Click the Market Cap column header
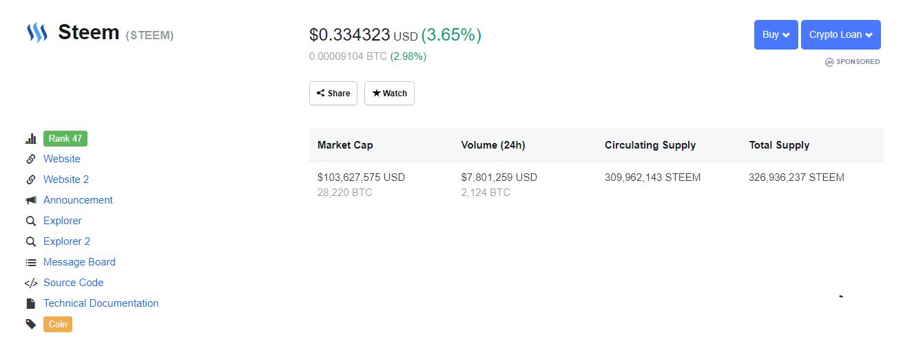 [x=345, y=145]
